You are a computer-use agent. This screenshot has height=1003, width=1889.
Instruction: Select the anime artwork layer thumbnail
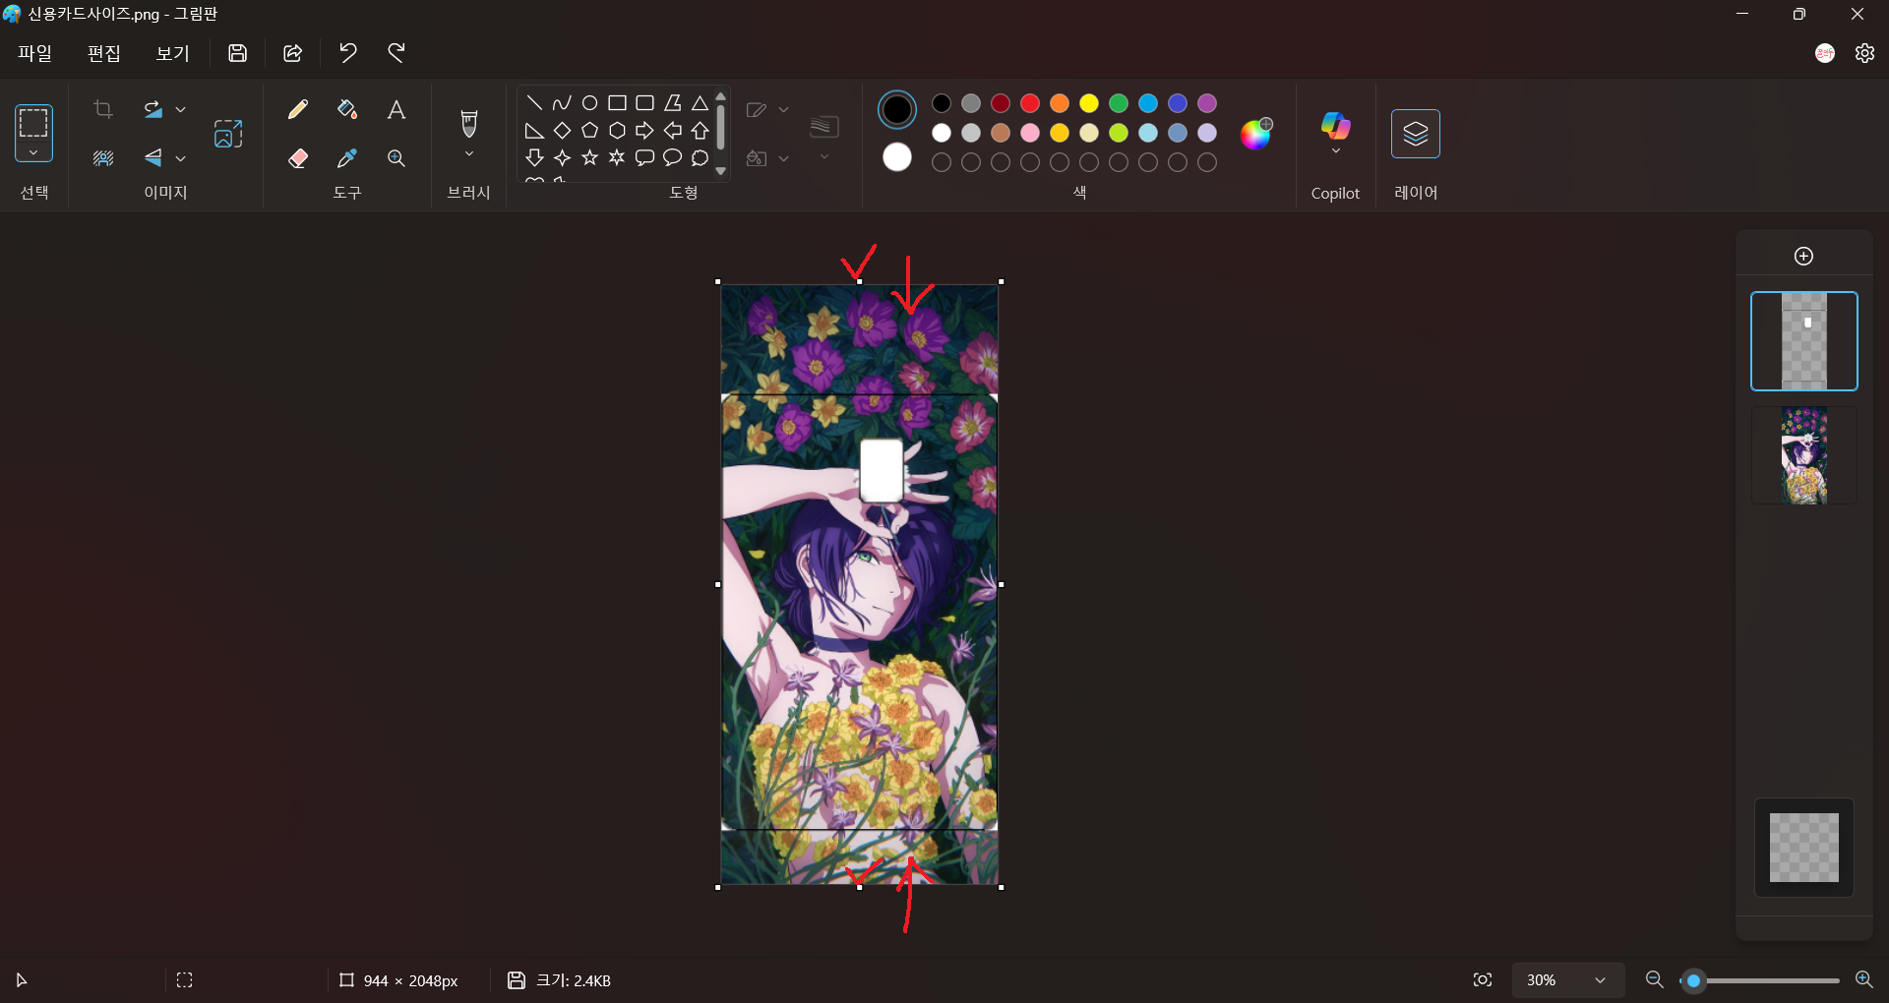pos(1803,455)
